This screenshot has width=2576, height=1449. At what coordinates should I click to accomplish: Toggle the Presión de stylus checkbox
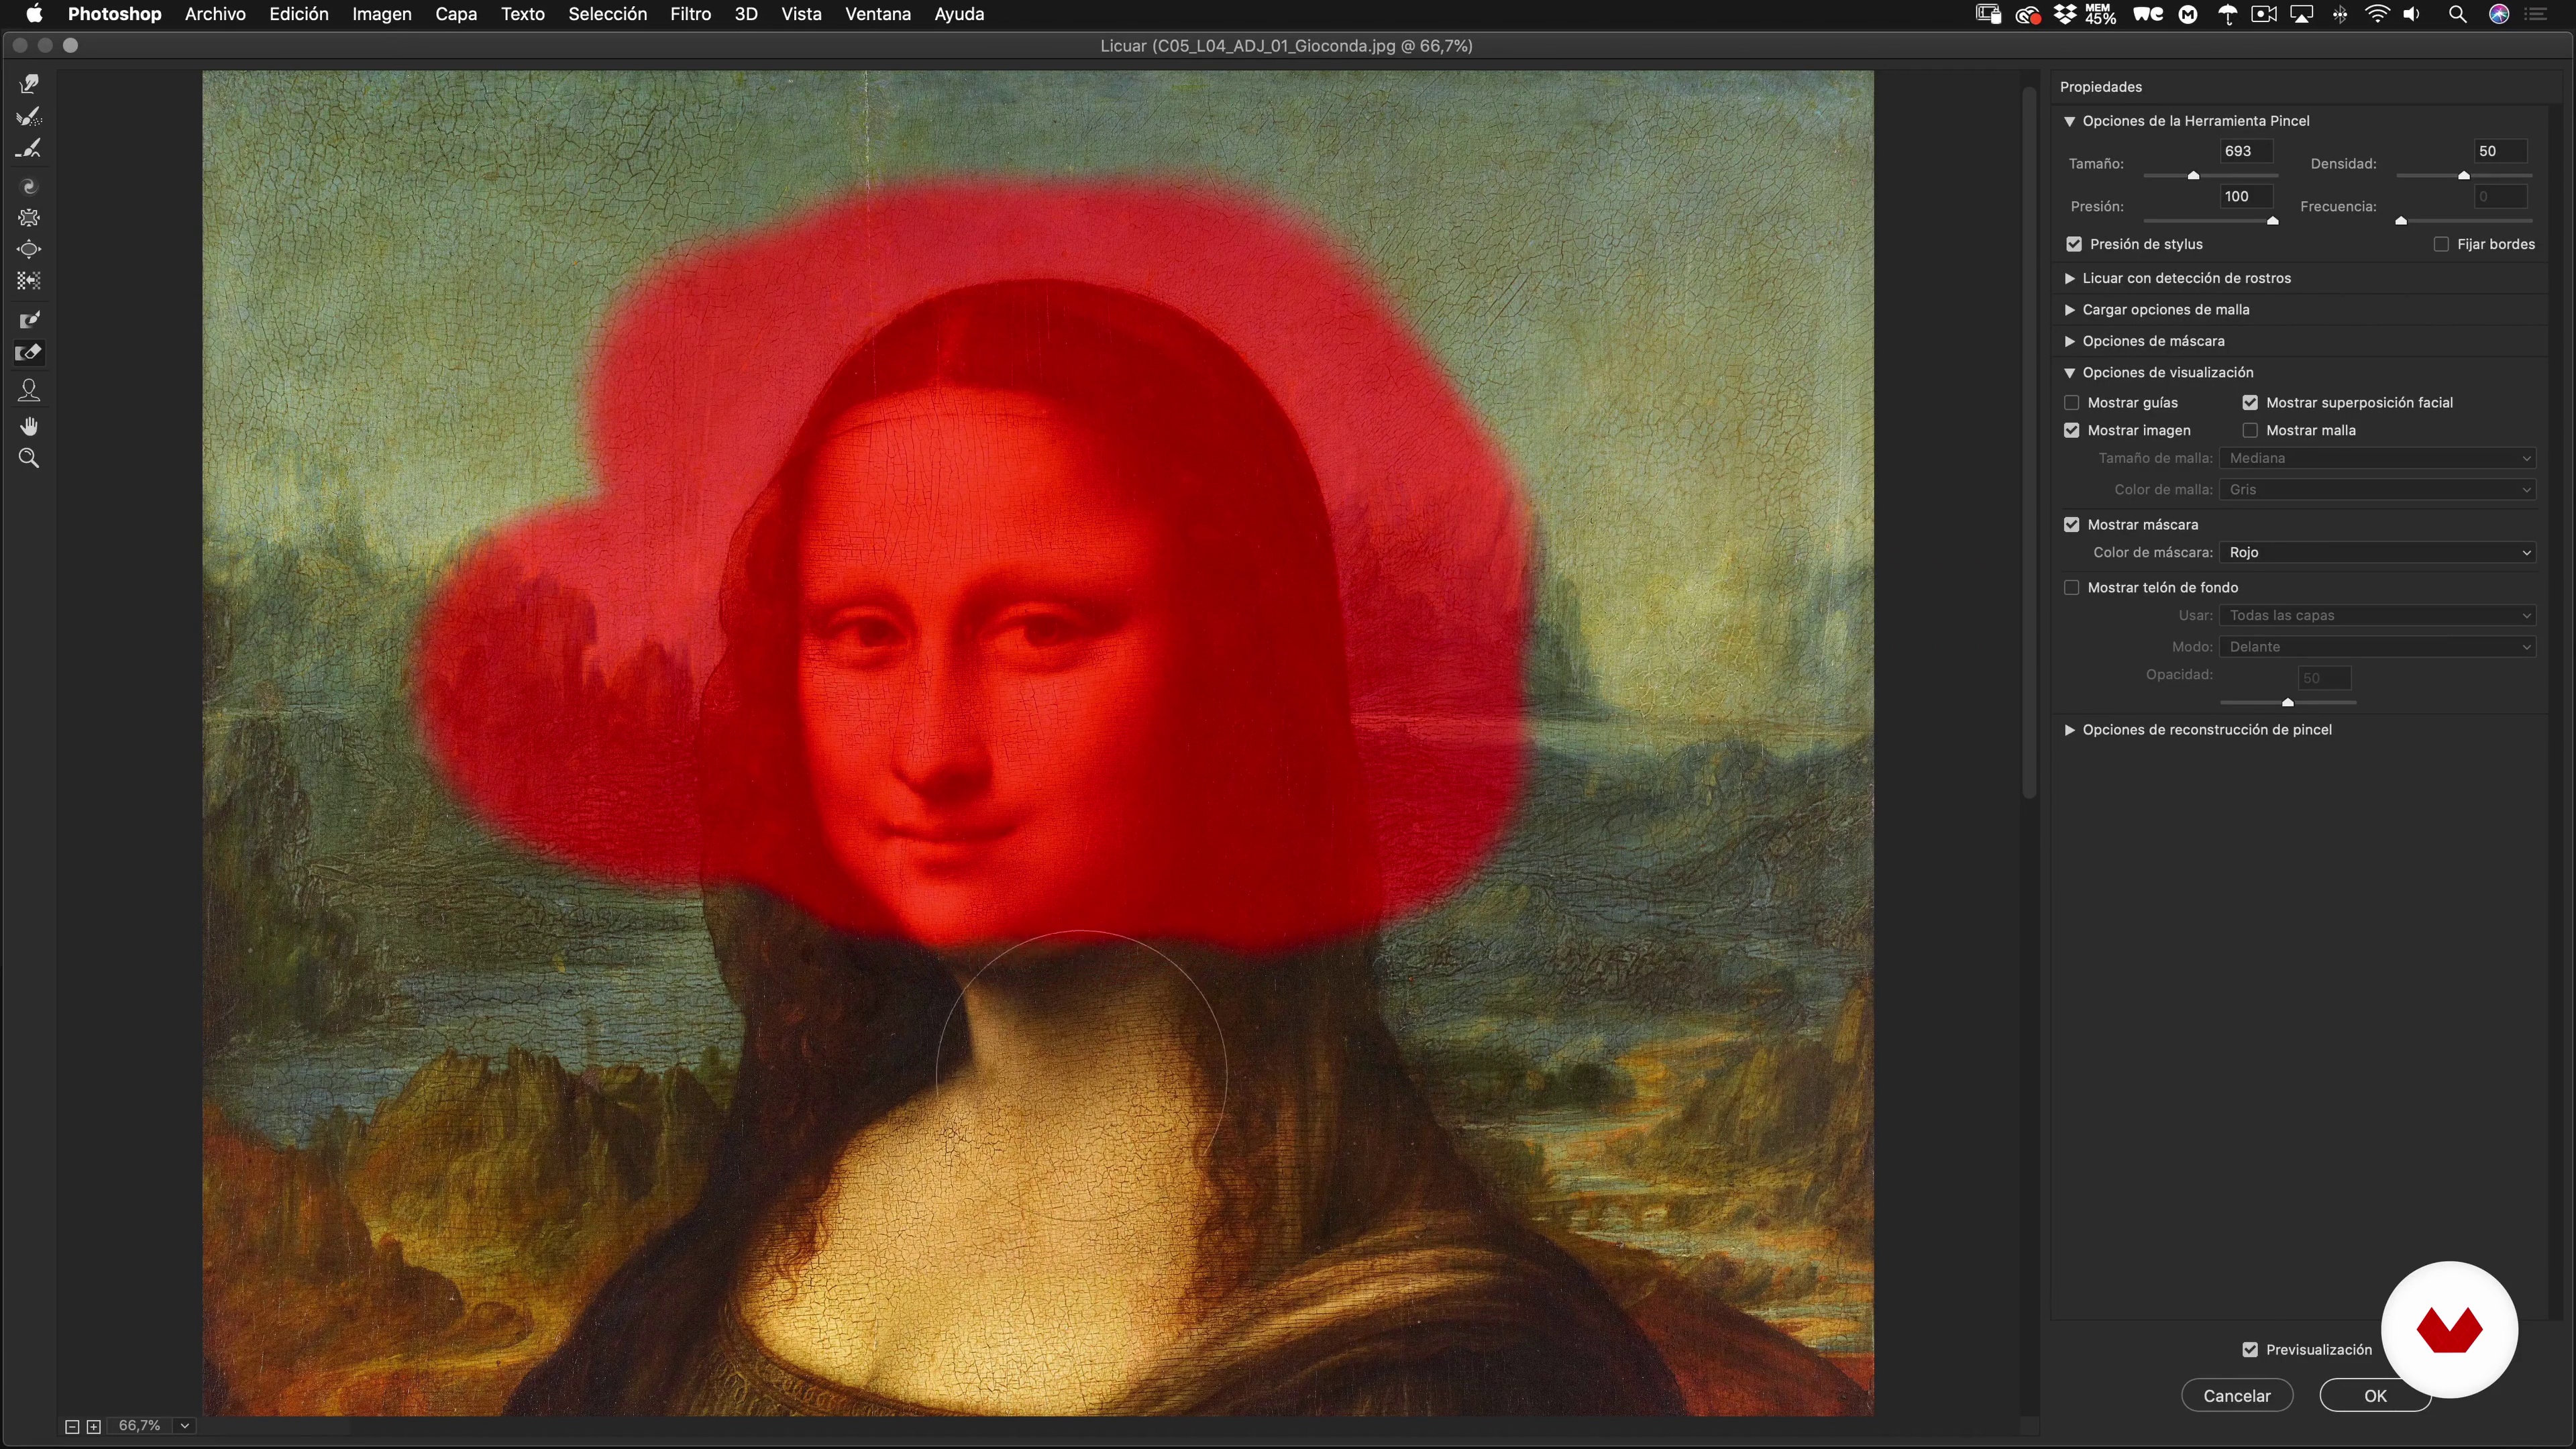(x=2074, y=244)
